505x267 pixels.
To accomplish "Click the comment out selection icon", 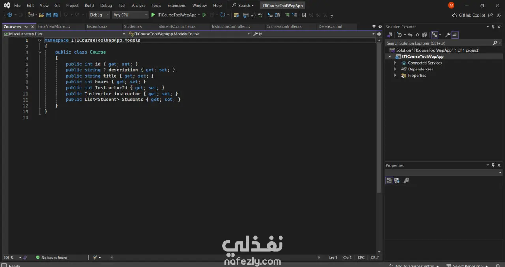I will 287,15.
